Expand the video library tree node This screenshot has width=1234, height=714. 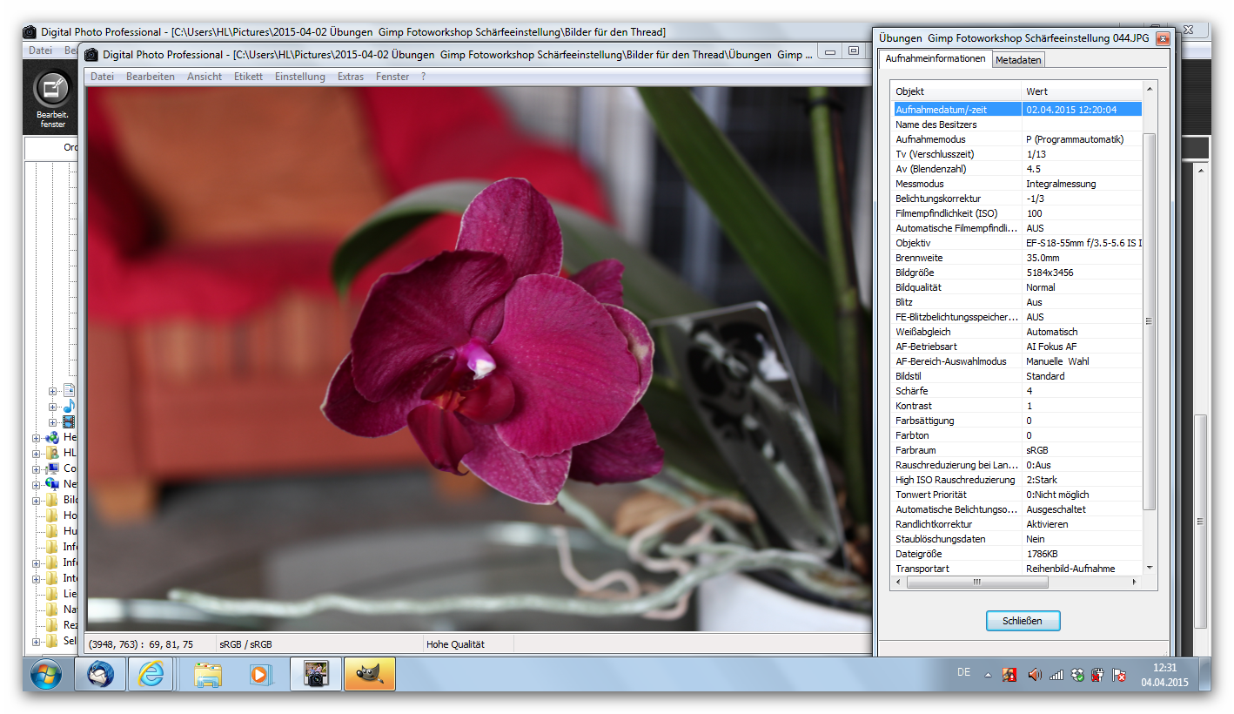53,422
